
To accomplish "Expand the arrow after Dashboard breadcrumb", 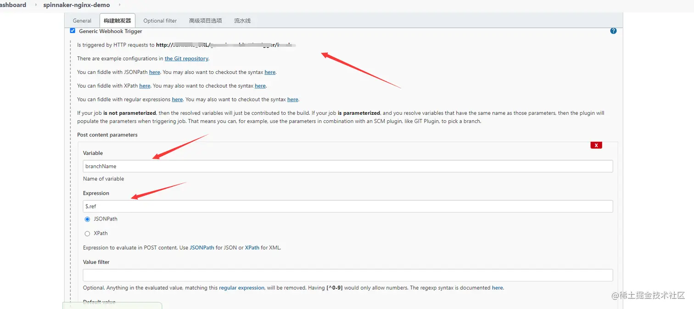I will [x=36, y=5].
